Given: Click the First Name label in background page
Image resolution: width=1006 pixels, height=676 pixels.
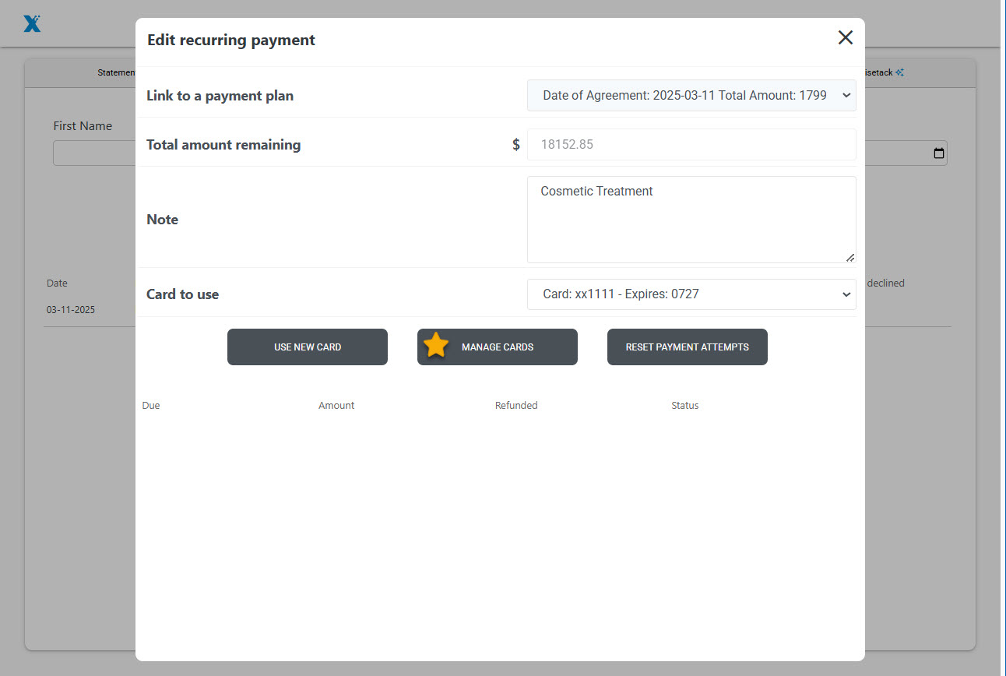Looking at the screenshot, I should (x=83, y=125).
